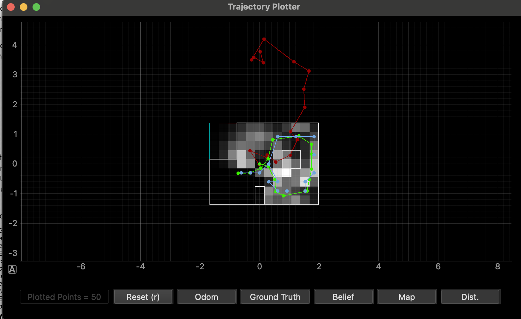The image size is (521, 319).
Task: Click the Dist. button
Action: coord(470,297)
